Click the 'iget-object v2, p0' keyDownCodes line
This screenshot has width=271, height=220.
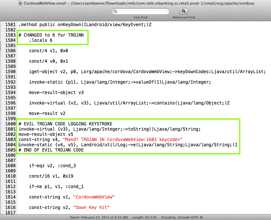tap(147, 71)
